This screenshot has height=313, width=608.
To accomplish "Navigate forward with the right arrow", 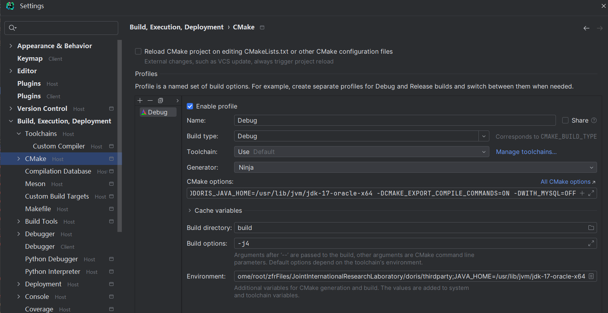I will coord(600,28).
